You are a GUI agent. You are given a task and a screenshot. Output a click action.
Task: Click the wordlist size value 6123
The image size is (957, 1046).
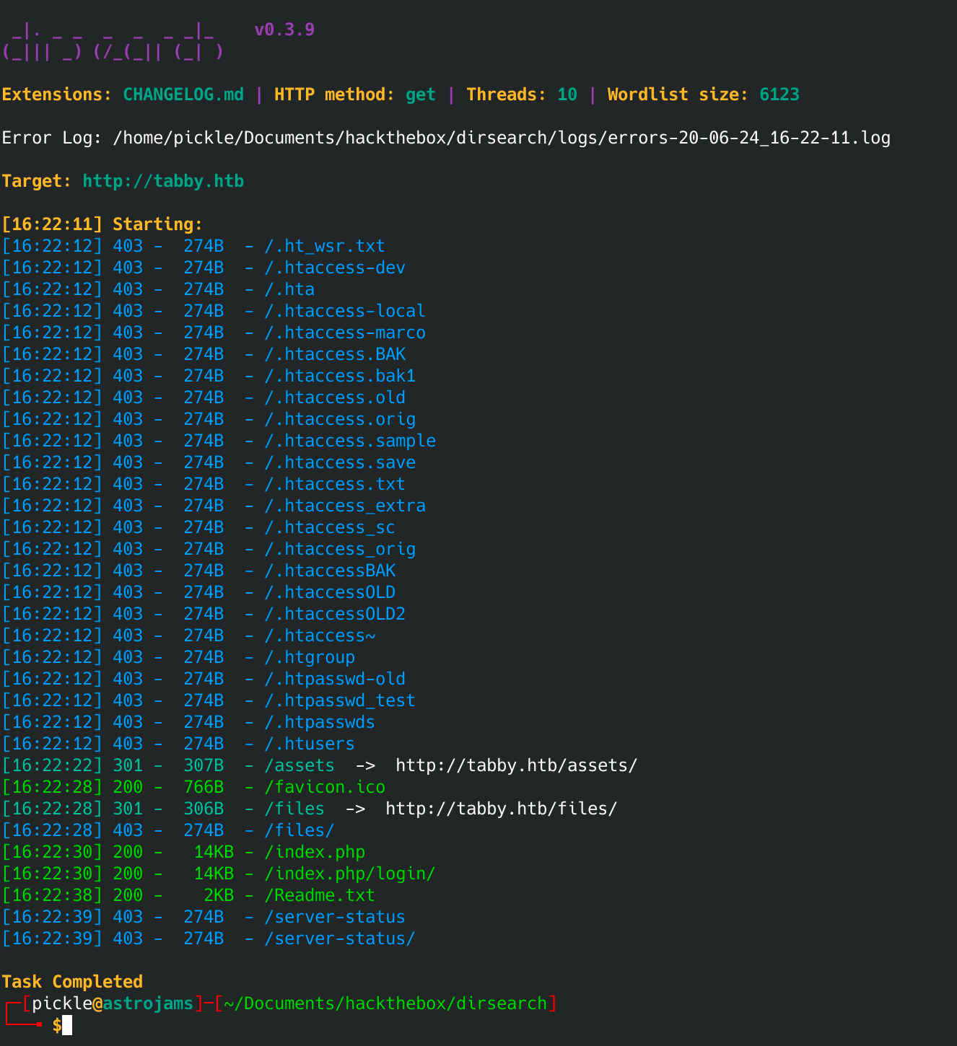pyautogui.click(x=779, y=95)
